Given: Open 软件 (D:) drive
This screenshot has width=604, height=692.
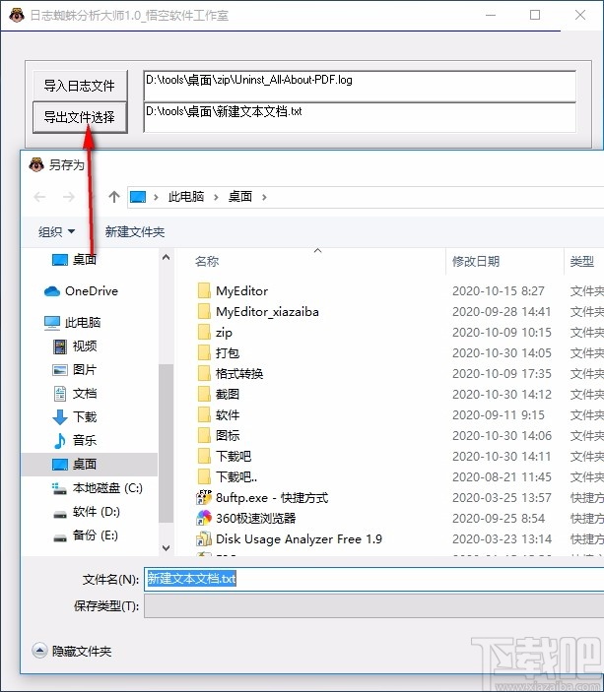Looking at the screenshot, I should point(96,512).
